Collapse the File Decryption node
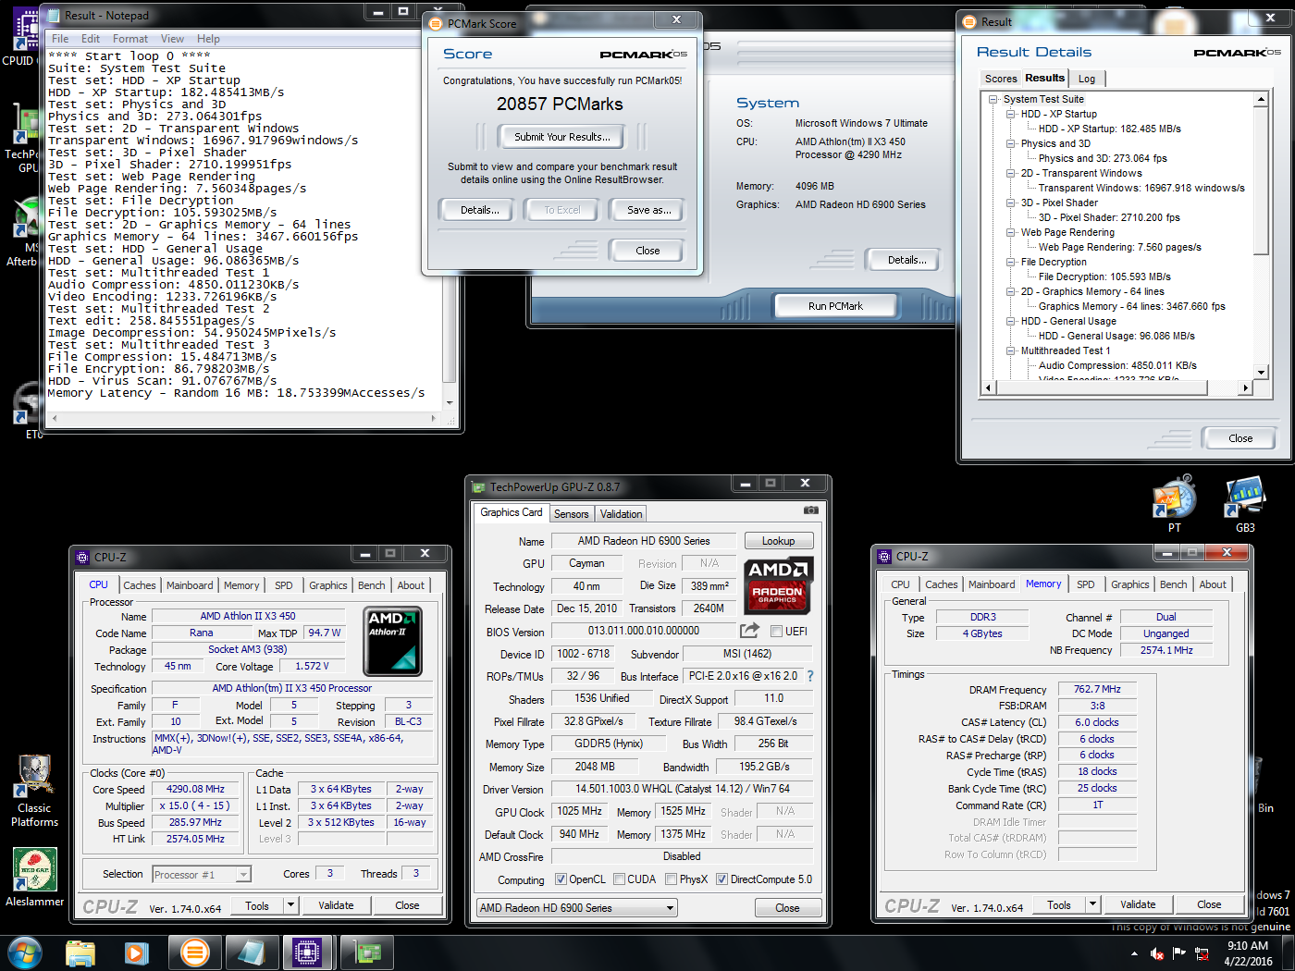This screenshot has height=971, width=1295. [x=1011, y=262]
